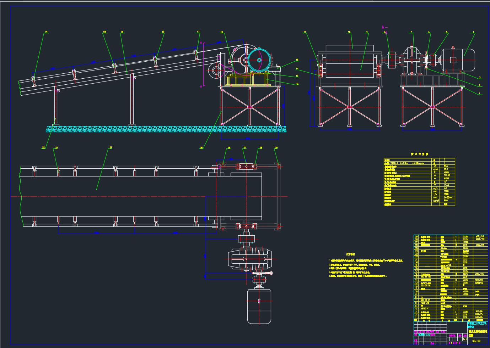This screenshot has width=490, height=348.
Task: Click part balloon number 10 above drum
Action: point(349,32)
